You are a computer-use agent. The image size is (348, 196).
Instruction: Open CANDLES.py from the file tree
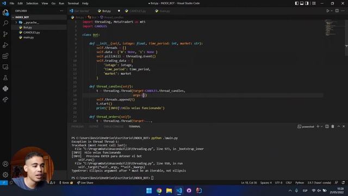pos(39,33)
